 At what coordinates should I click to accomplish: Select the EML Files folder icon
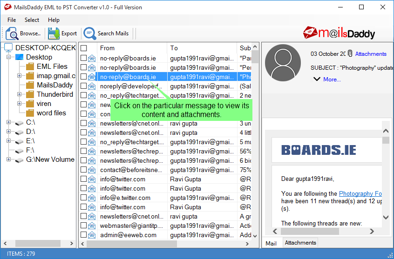(x=30, y=66)
